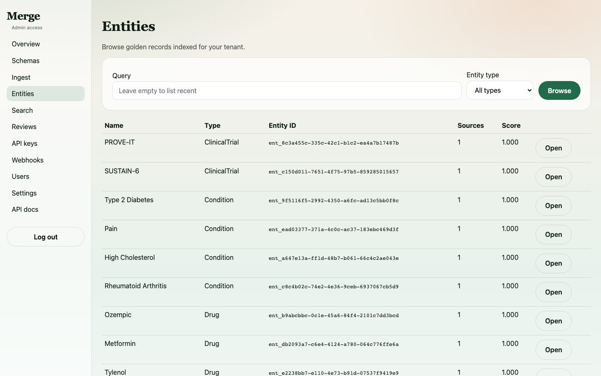Select entity ID starting ent_c8c4b02c

pyautogui.click(x=334, y=287)
